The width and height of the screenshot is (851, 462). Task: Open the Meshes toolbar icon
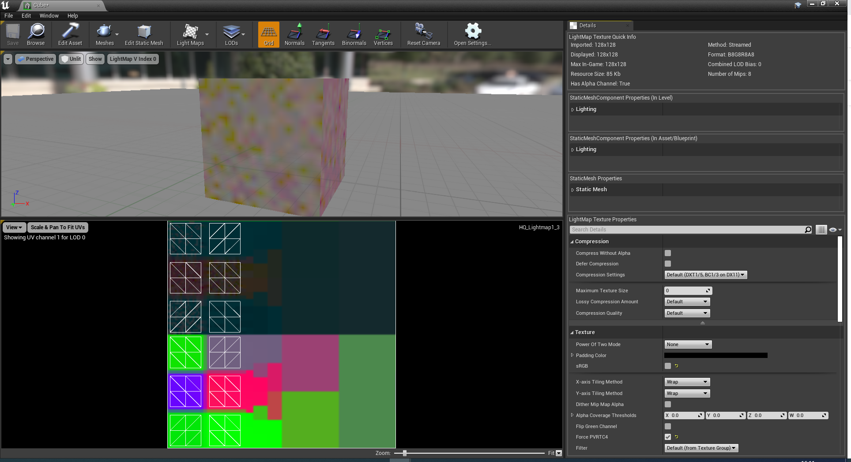point(105,34)
